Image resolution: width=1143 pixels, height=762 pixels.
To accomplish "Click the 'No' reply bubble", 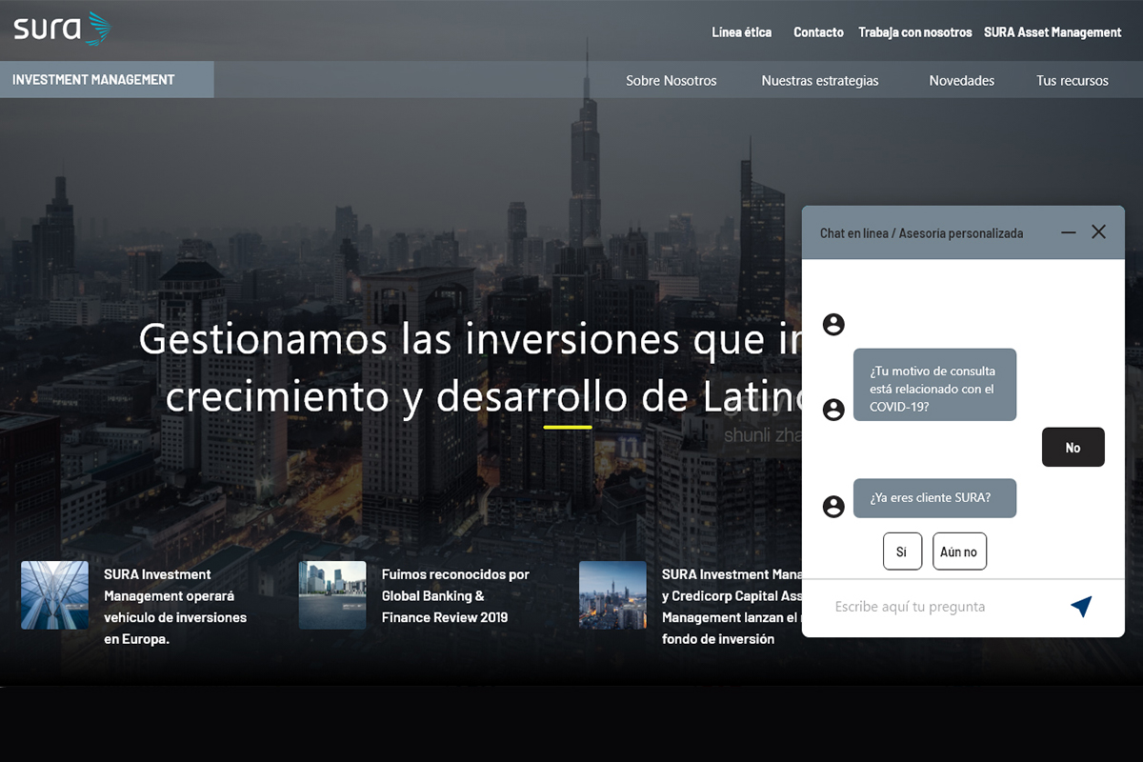I will (1073, 448).
